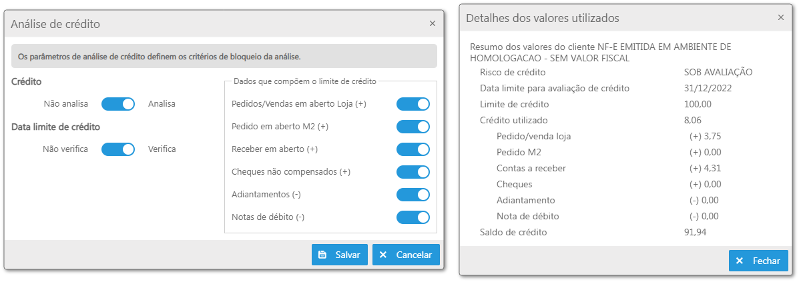Toggle Receber em aberto switch

coord(413,149)
